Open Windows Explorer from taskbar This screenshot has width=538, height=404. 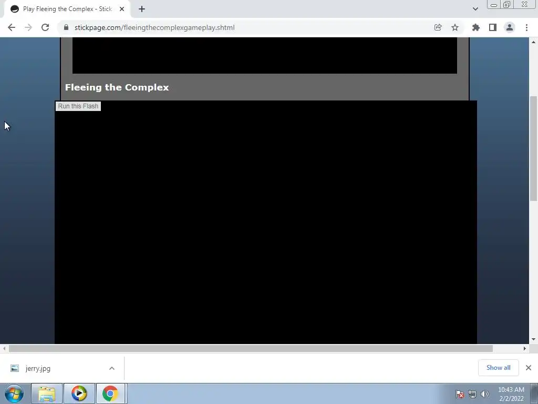pyautogui.click(x=47, y=393)
